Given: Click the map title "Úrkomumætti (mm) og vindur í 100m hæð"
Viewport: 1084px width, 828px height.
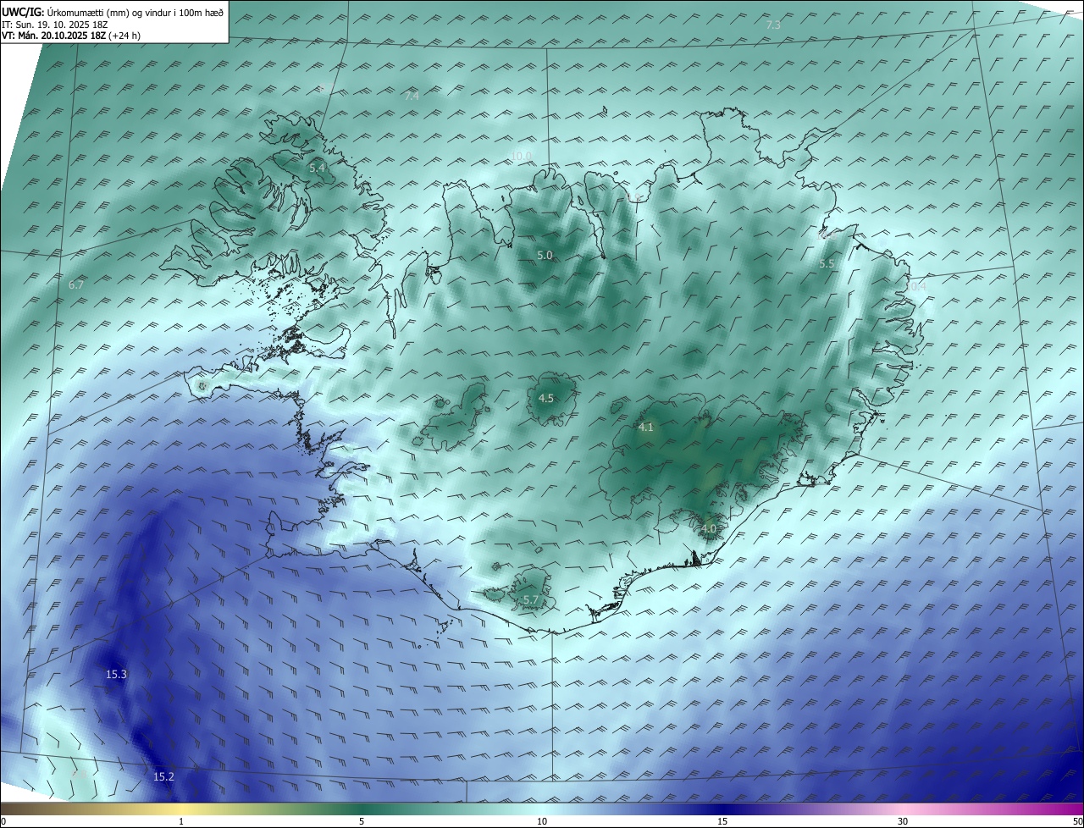Looking at the screenshot, I should [135, 11].
